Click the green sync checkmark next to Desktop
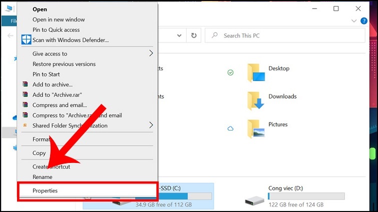 tap(230, 72)
